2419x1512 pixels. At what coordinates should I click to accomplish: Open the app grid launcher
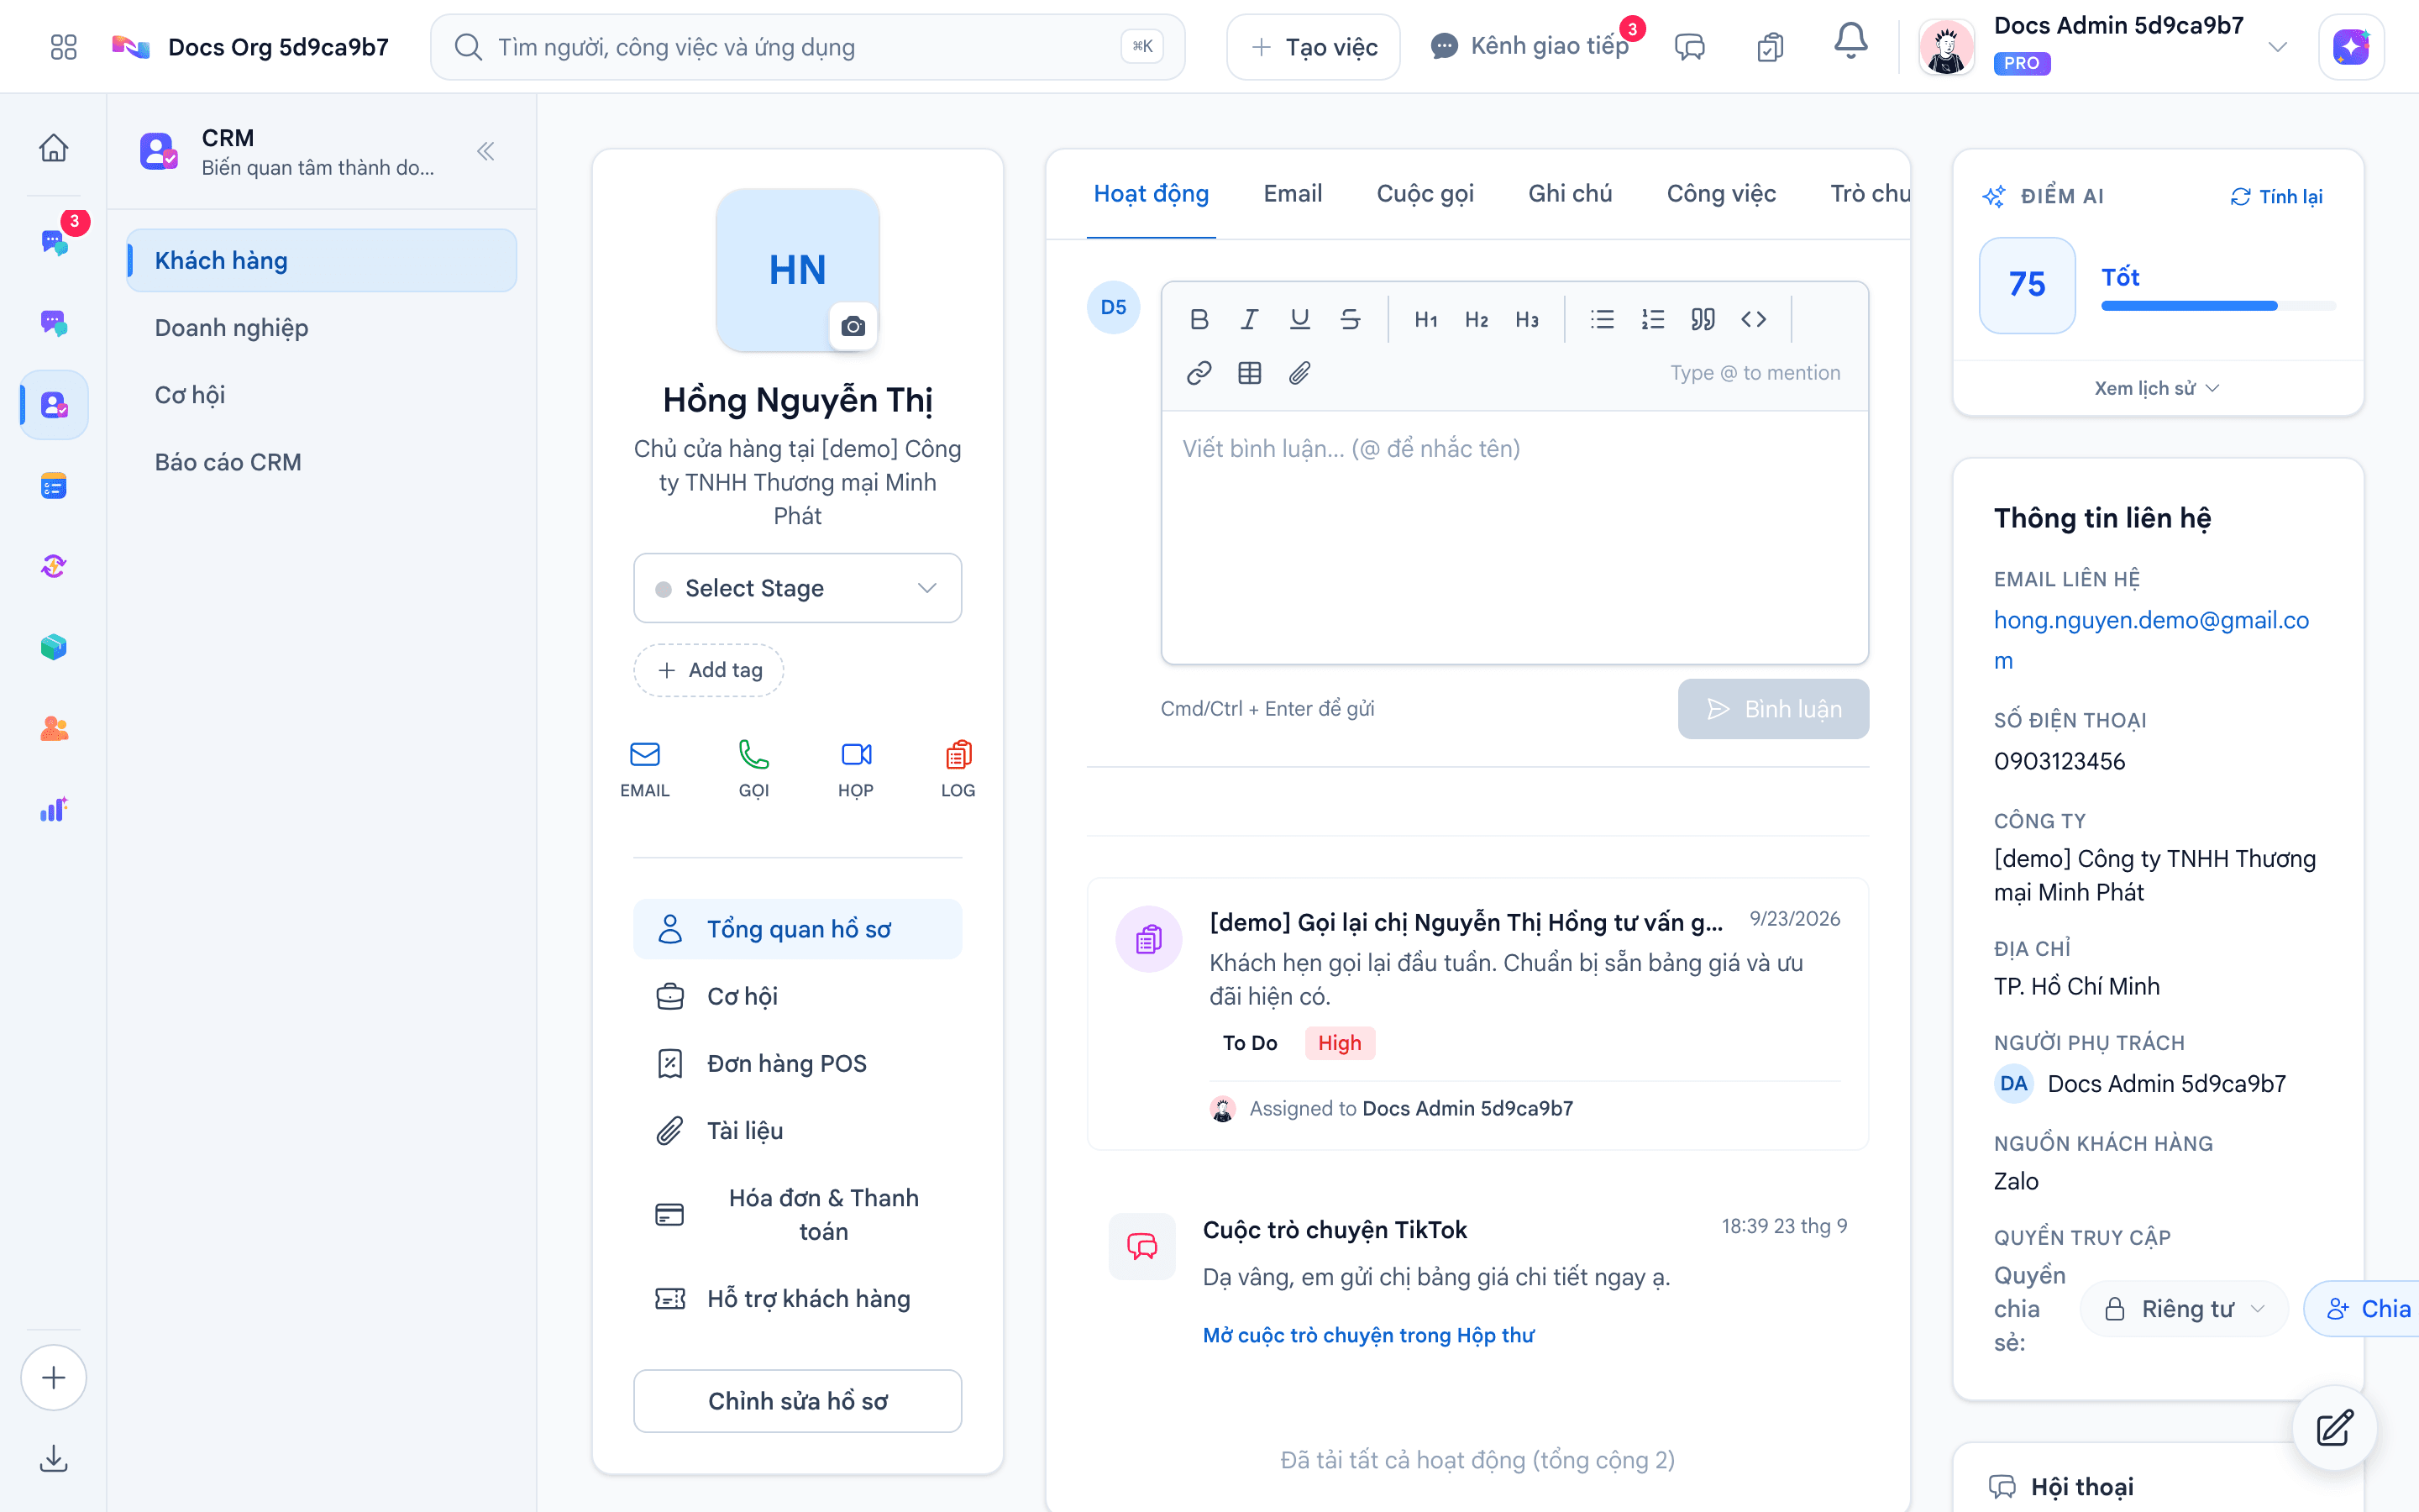point(63,47)
